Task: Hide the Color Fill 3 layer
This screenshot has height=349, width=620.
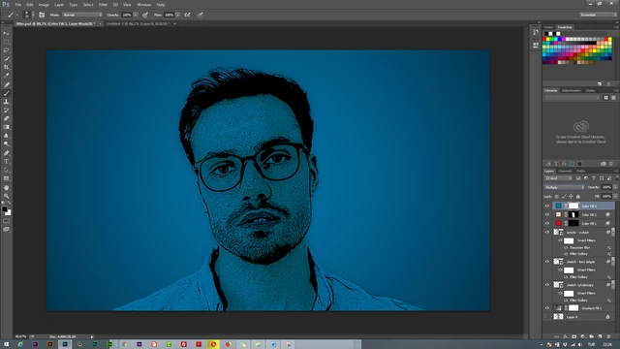Action: tap(547, 206)
